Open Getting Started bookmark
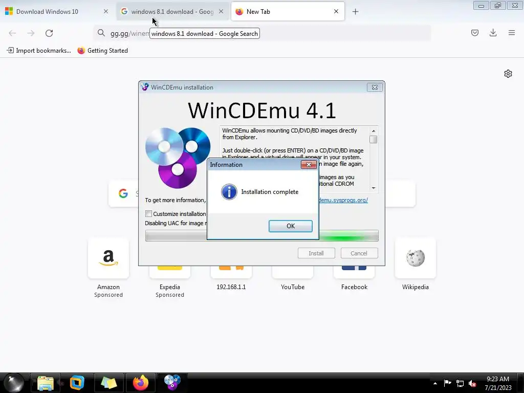This screenshot has width=524, height=393. click(102, 51)
